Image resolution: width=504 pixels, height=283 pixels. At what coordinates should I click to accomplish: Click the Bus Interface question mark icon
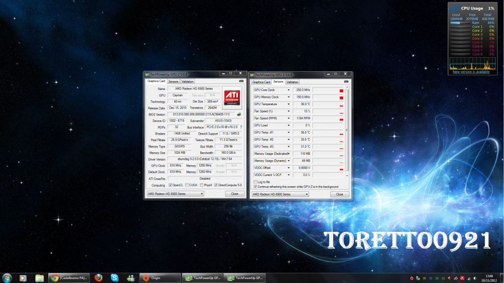click(241, 127)
